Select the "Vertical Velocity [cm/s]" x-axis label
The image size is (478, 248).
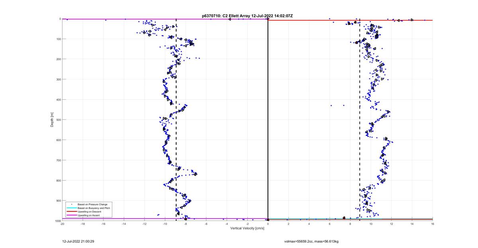(247, 228)
